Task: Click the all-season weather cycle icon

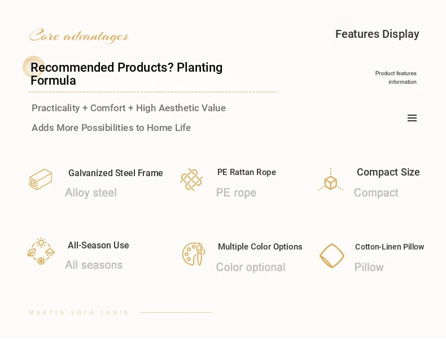Action: point(41,251)
